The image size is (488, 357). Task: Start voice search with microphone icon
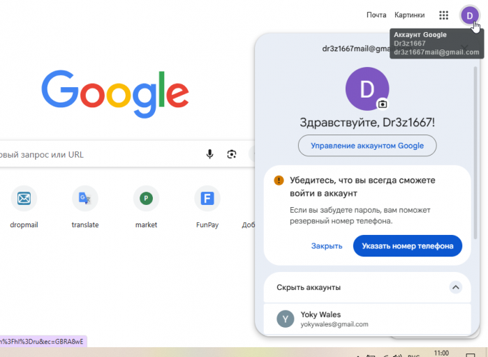[x=209, y=154]
